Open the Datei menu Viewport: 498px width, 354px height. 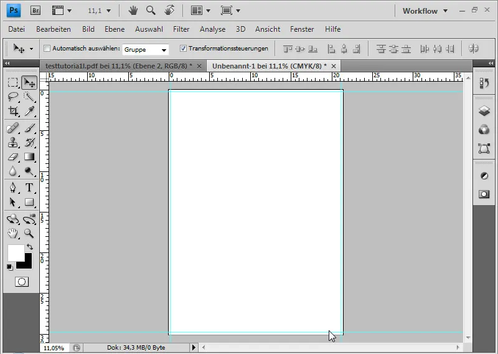(x=17, y=29)
